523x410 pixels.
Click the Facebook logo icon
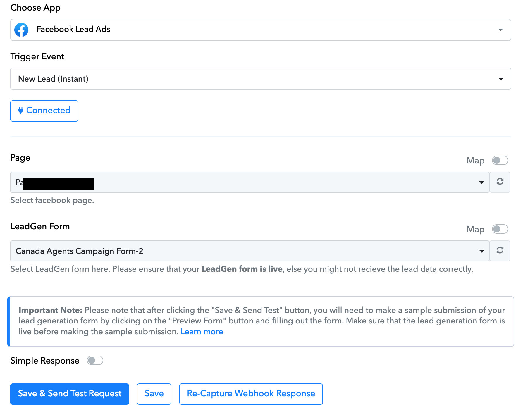coord(21,30)
